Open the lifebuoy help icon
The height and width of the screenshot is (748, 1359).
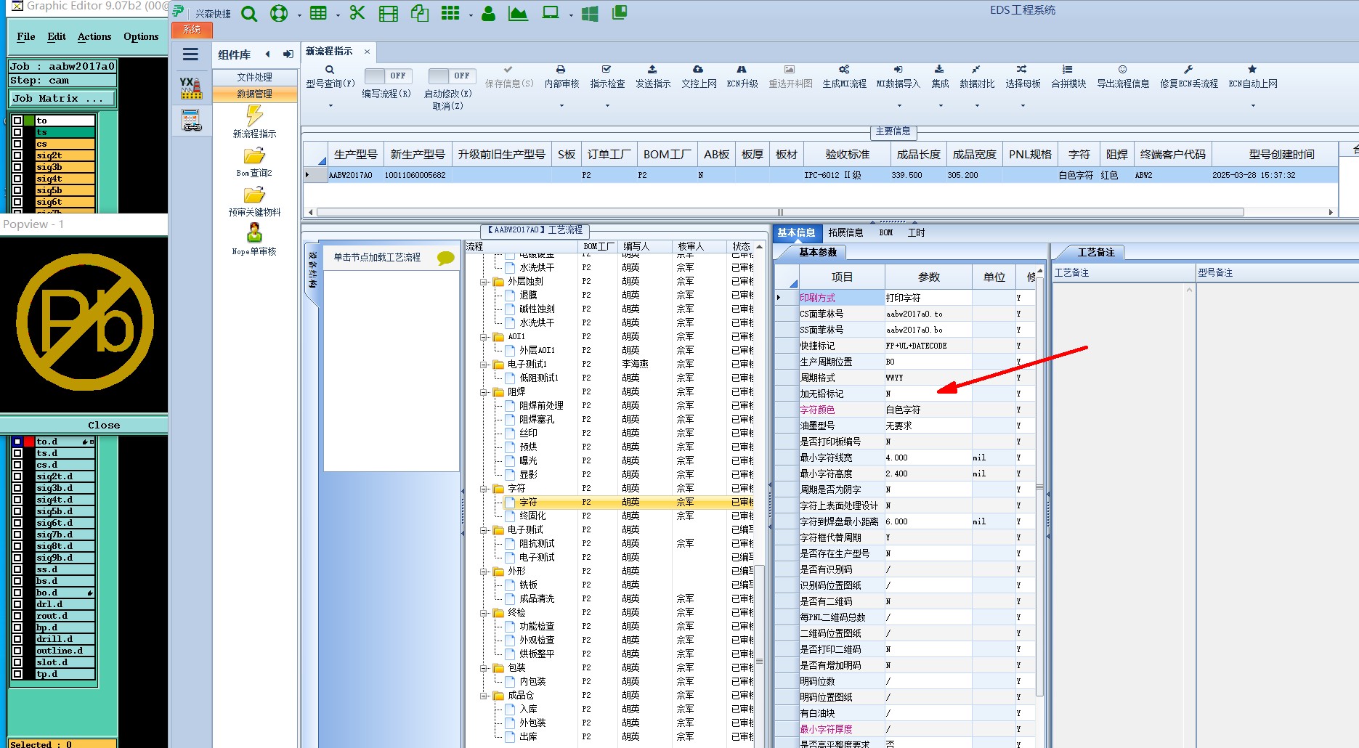[x=279, y=14]
